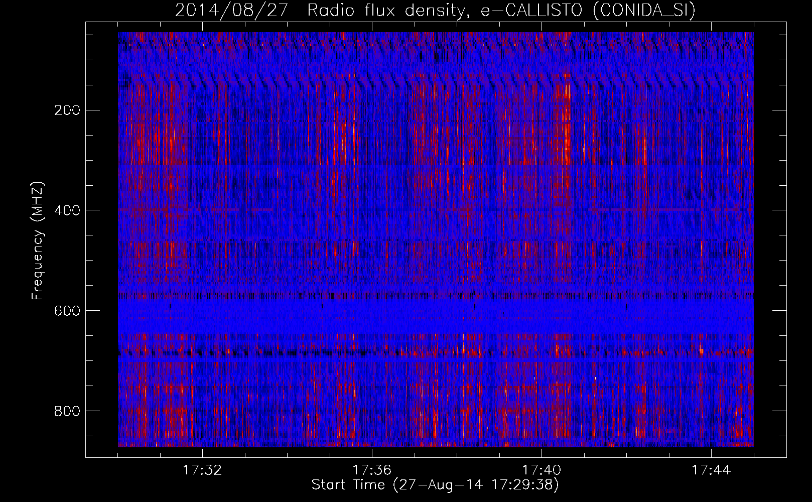Click the 400 frequency tick label

point(67,211)
